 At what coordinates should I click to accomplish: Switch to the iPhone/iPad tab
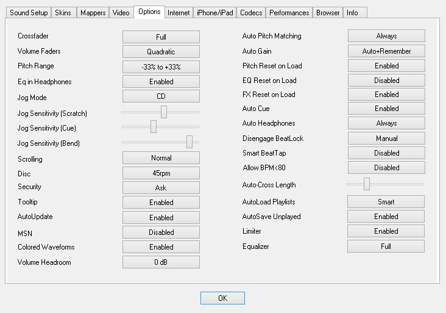tap(214, 13)
